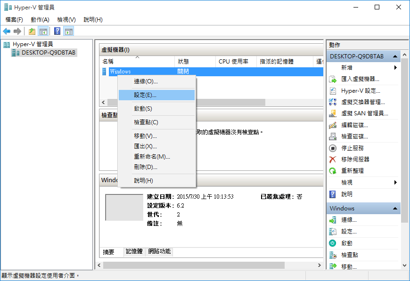Sort by the 指派的記憶體 column header
The image size is (410, 281).
point(285,62)
